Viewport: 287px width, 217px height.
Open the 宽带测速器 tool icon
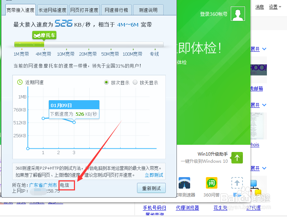184,183
